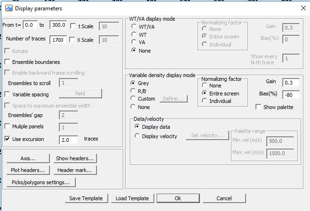The height and width of the screenshot is (211, 310).
Task: Select None under WT/VA display mode
Action: (x=134, y=50)
